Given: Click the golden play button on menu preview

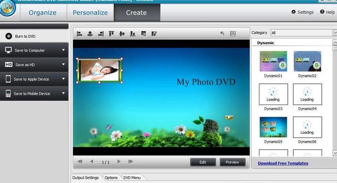Looking at the screenshot, I should pos(229,117).
